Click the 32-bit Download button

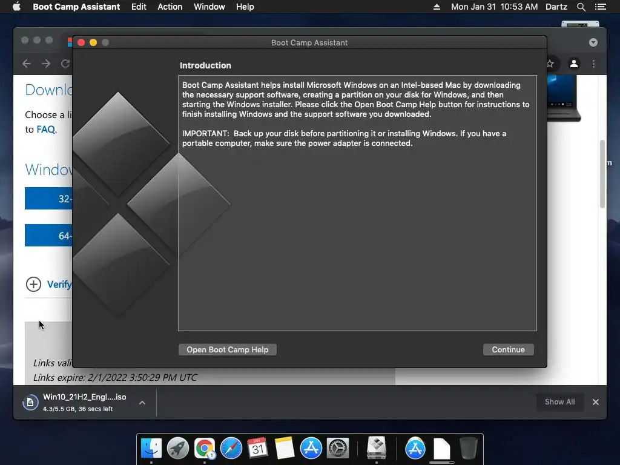point(48,199)
